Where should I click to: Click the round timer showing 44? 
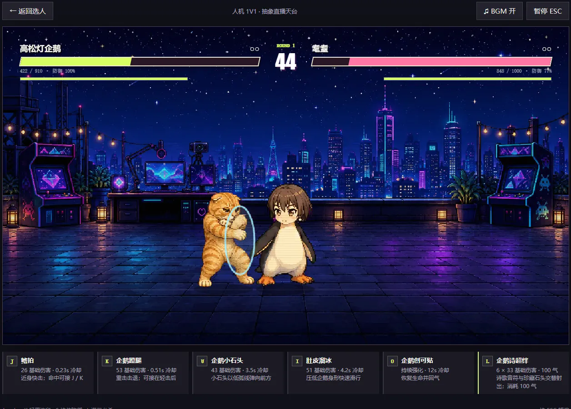point(285,62)
